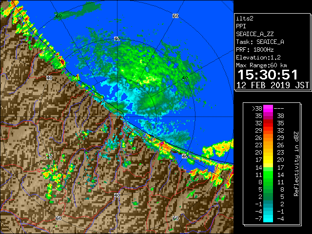Screen dimensions: 312x234
Task: Click the "60" ring label in the south-west
Action: point(58,218)
